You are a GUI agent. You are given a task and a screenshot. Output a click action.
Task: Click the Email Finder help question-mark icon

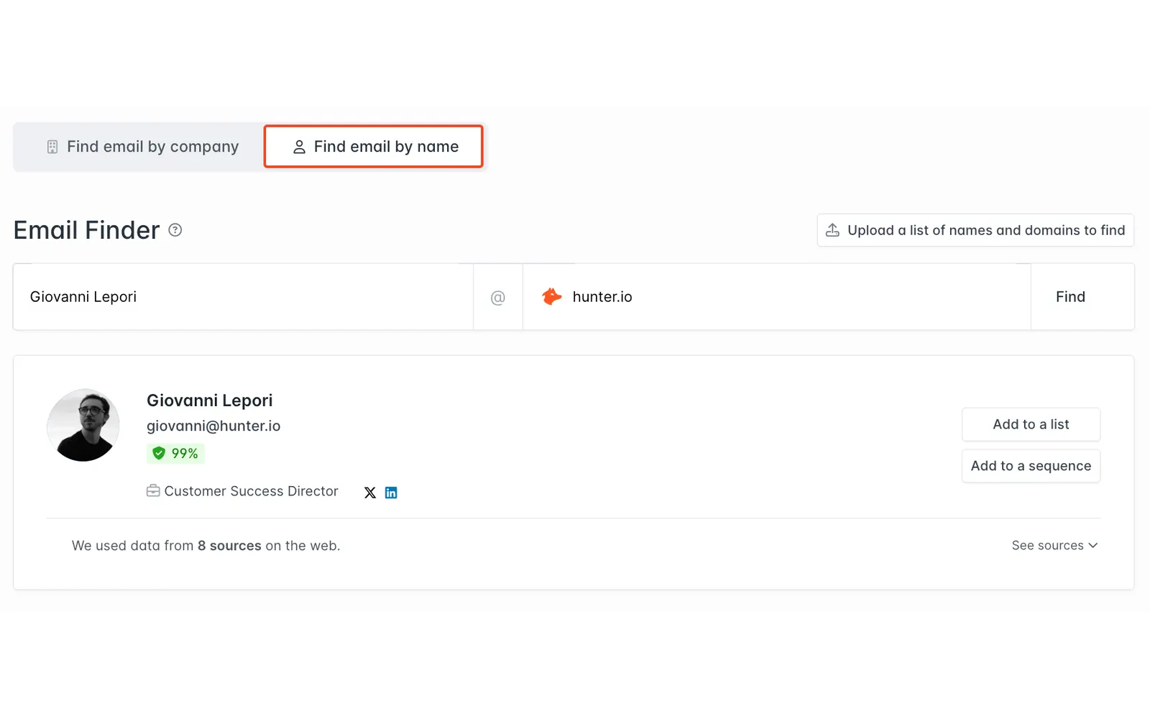point(175,230)
